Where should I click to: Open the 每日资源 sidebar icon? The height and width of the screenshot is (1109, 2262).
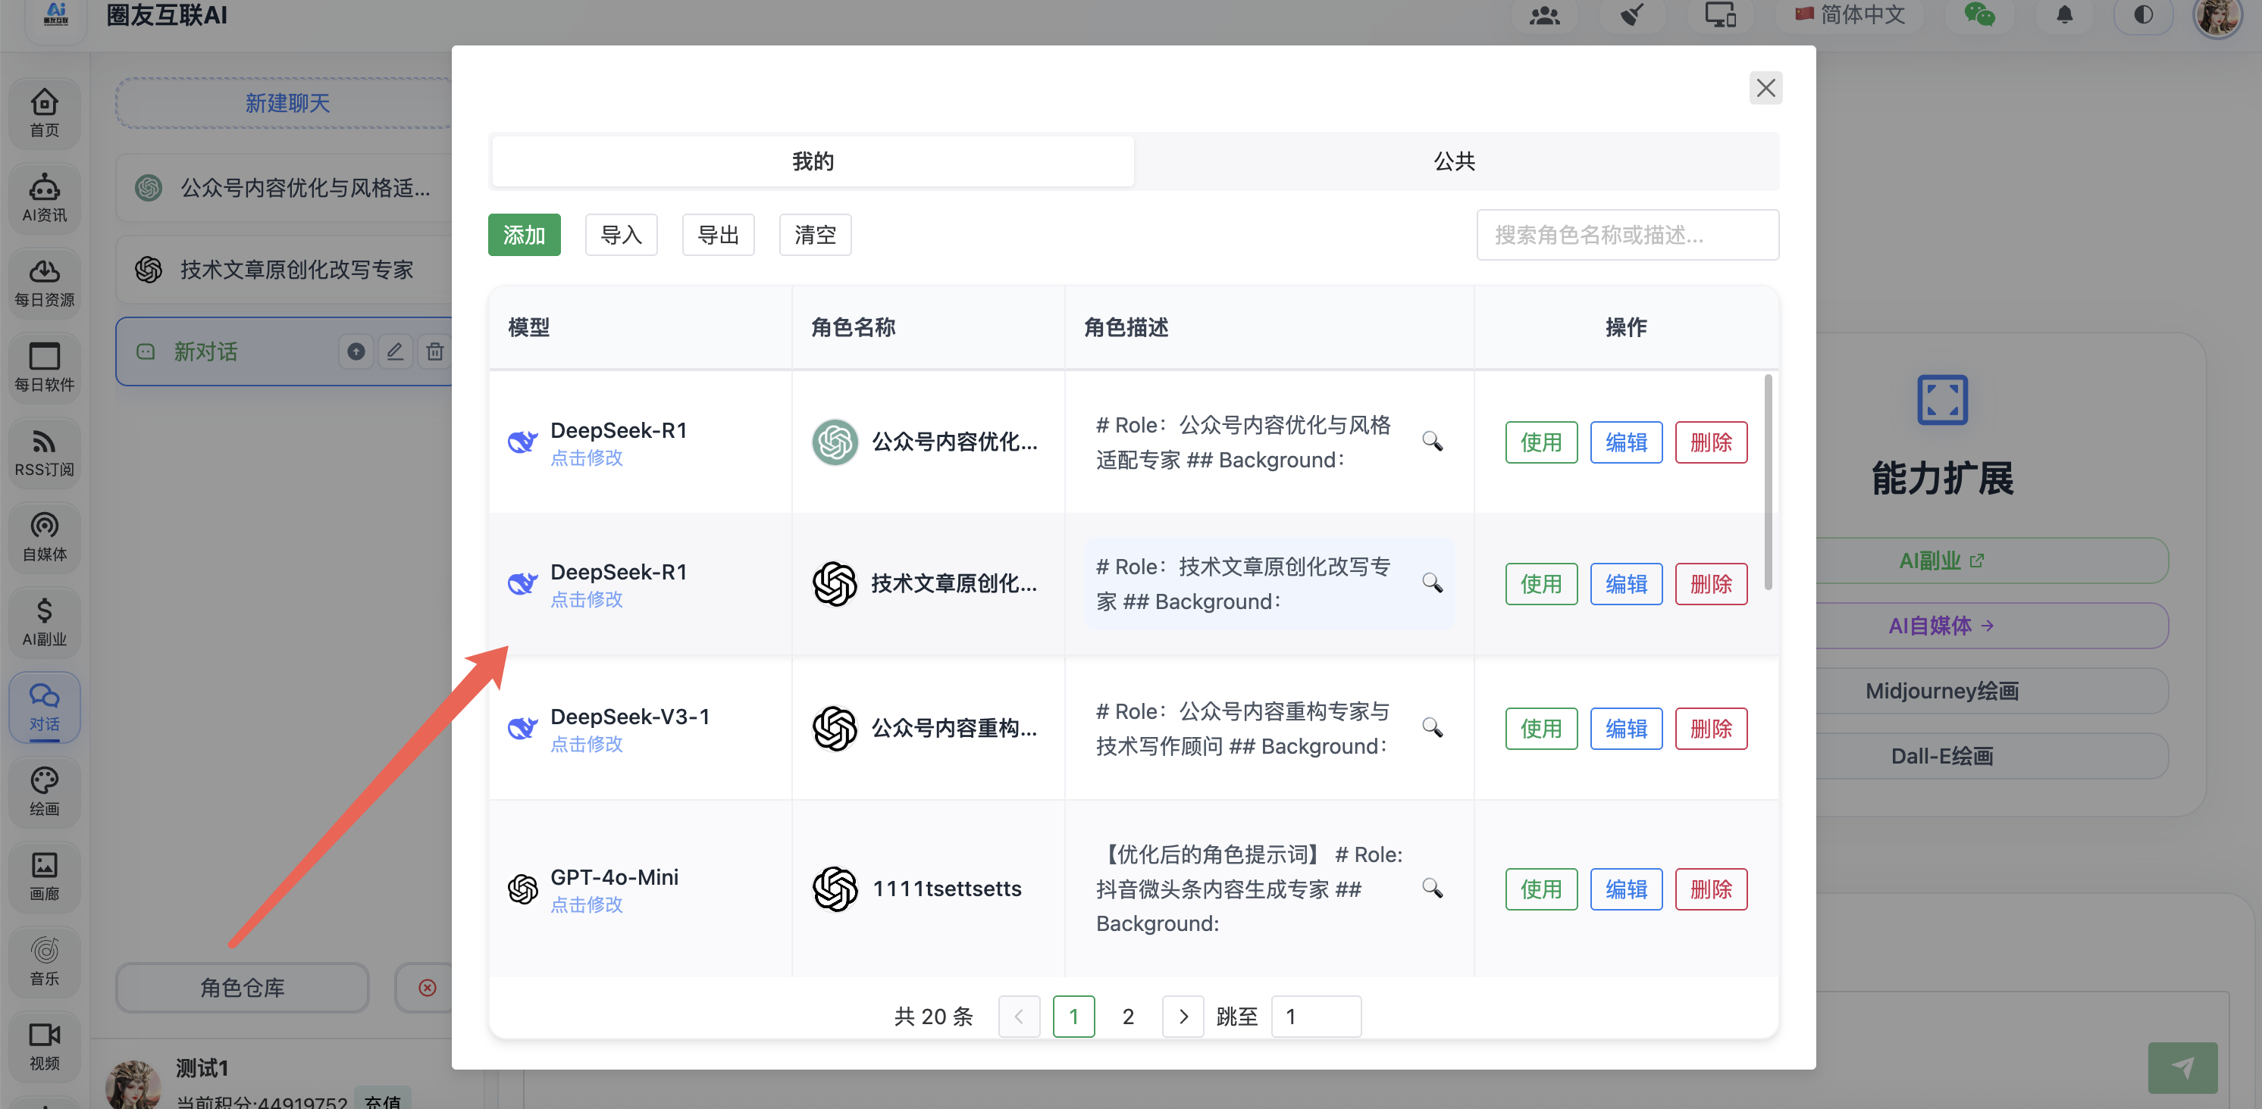(44, 283)
